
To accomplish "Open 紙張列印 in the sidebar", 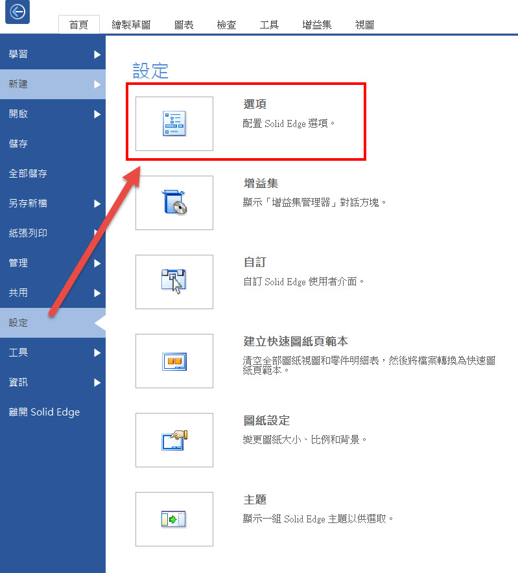I will [53, 233].
